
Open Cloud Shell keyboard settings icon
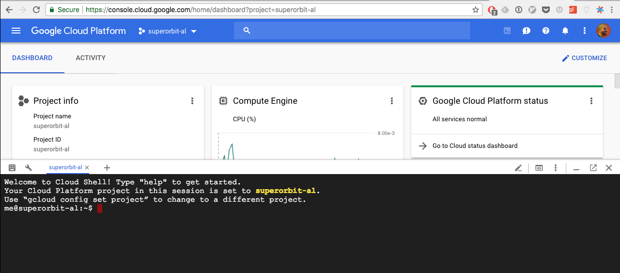point(13,168)
